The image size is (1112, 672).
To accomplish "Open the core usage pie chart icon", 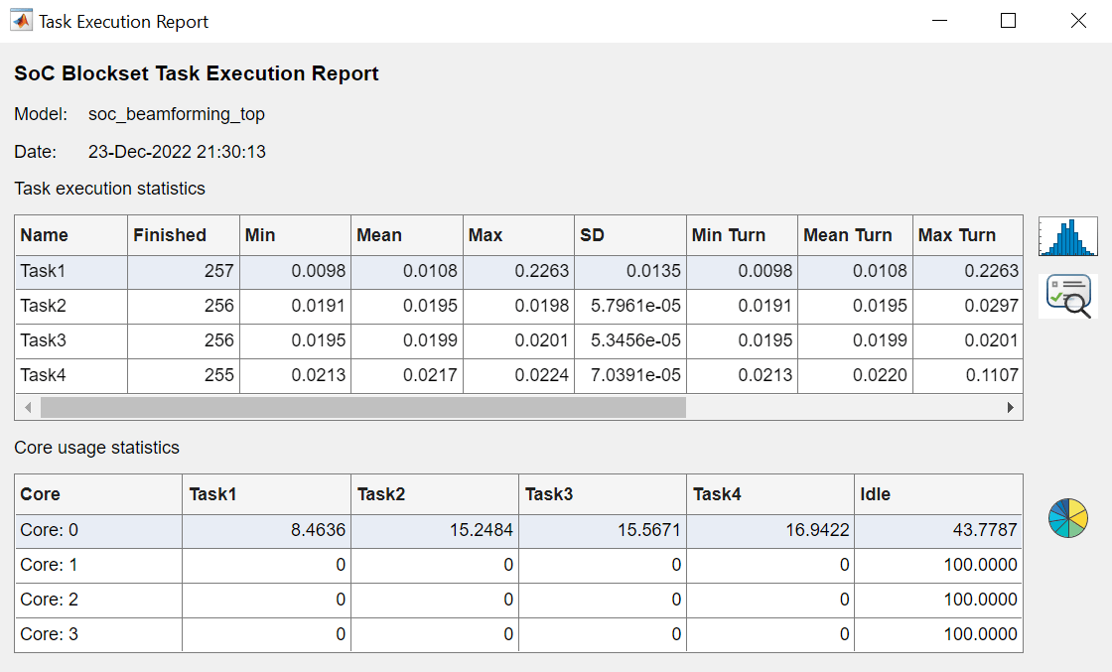I will (1068, 518).
